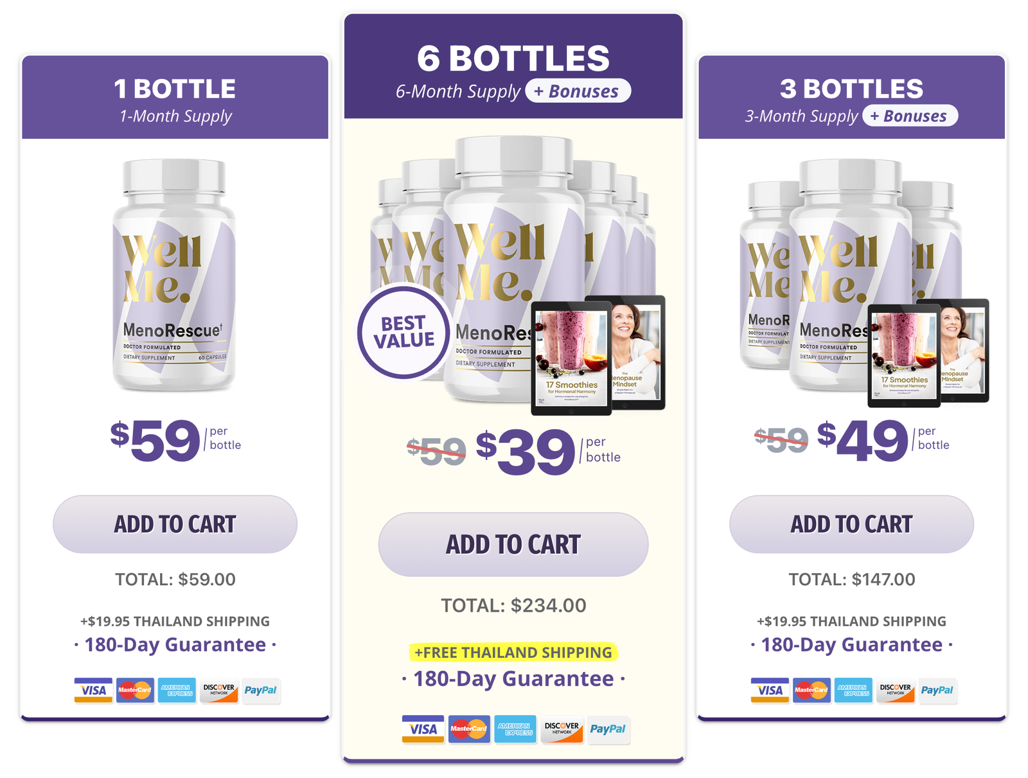Click the Free Thailand Shipping highlight

coord(513,652)
